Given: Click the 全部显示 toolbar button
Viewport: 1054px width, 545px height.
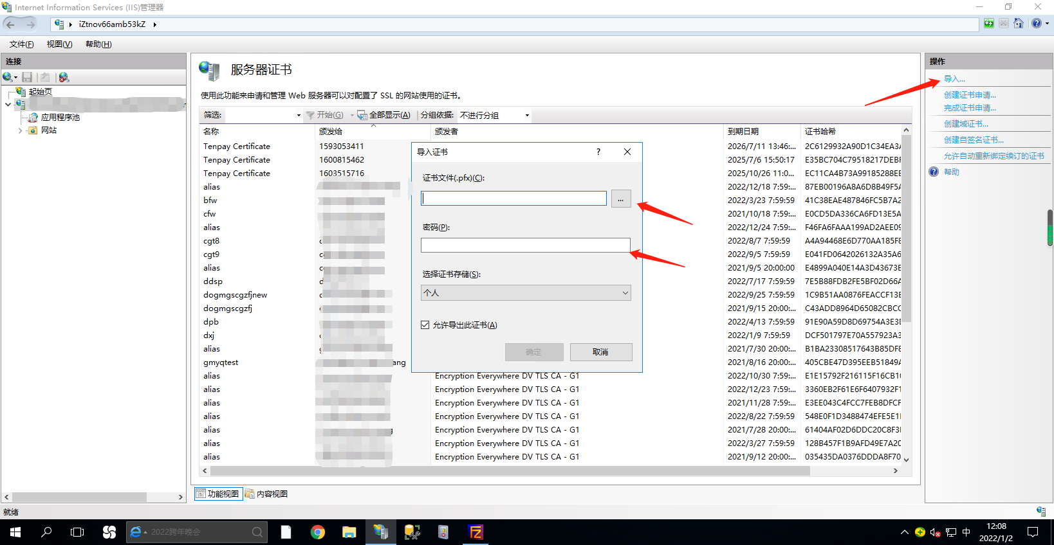Looking at the screenshot, I should [x=384, y=115].
